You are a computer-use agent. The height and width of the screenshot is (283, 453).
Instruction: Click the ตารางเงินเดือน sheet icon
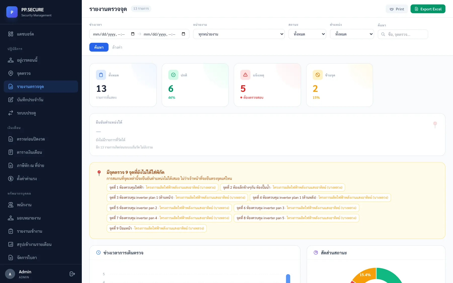11,152
